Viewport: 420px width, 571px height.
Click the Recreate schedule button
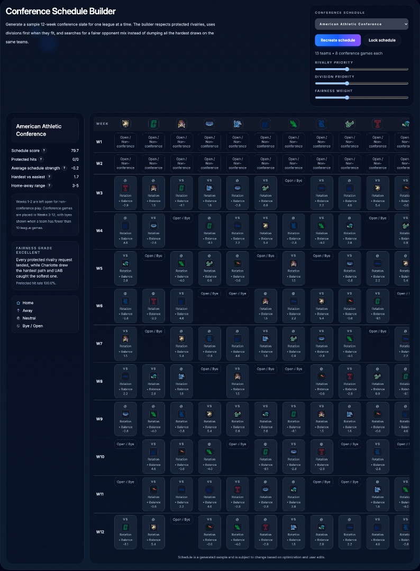[x=337, y=40]
